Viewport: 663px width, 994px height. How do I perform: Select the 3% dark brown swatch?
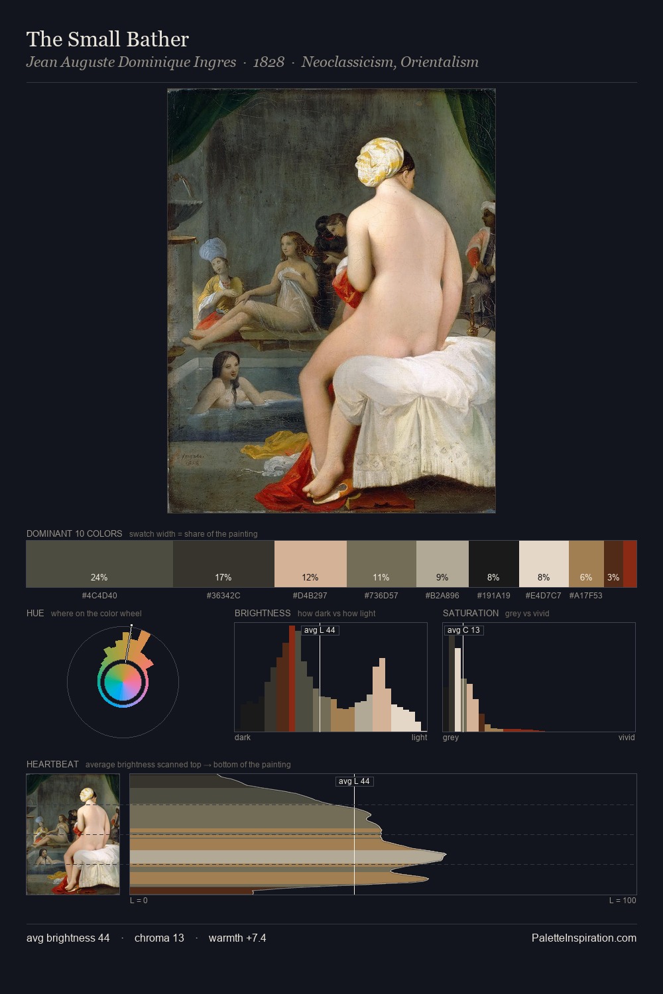coord(613,564)
